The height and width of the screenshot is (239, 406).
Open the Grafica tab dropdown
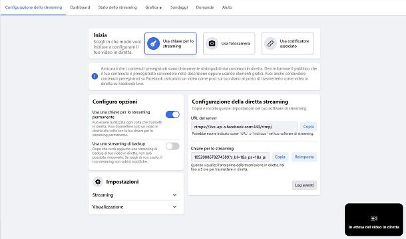click(x=153, y=7)
